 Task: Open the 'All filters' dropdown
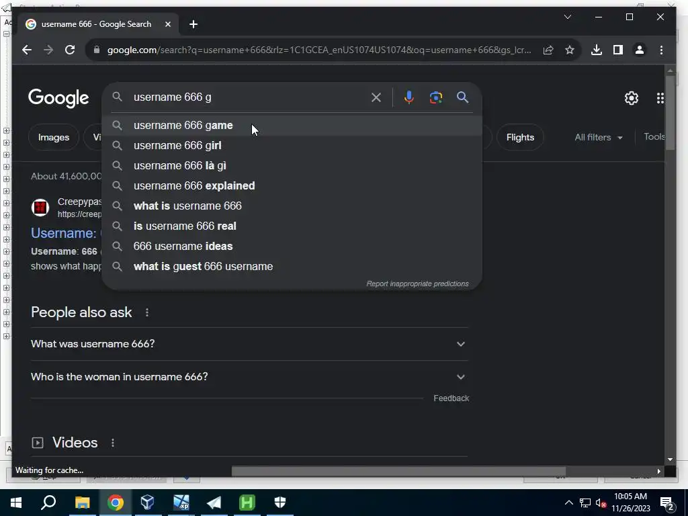click(x=599, y=137)
